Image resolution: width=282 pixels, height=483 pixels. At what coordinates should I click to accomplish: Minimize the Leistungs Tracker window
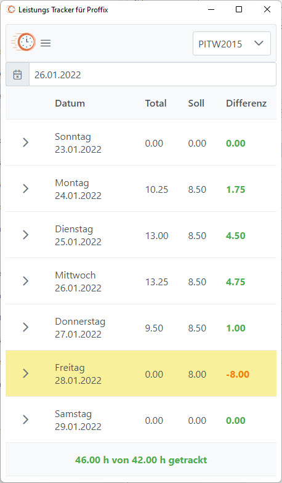click(x=211, y=10)
